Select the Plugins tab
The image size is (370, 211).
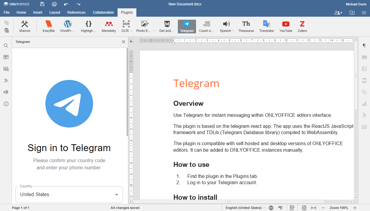(x=127, y=13)
